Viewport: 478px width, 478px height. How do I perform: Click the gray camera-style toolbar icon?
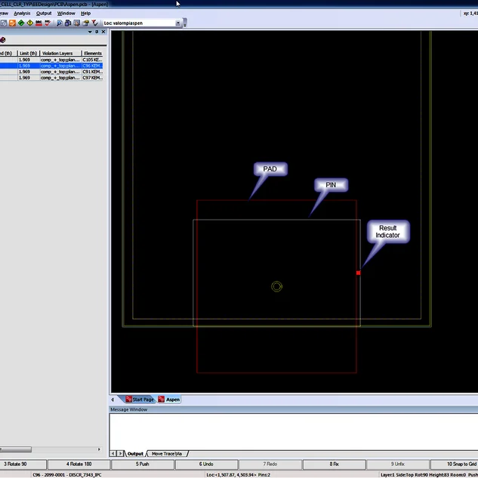pyautogui.click(x=3, y=23)
